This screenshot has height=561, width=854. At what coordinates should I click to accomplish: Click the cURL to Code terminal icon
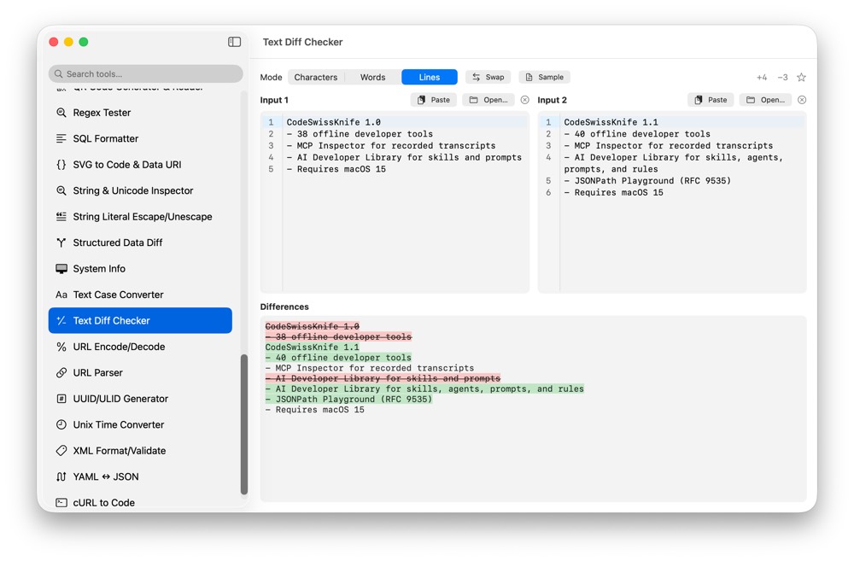point(61,503)
